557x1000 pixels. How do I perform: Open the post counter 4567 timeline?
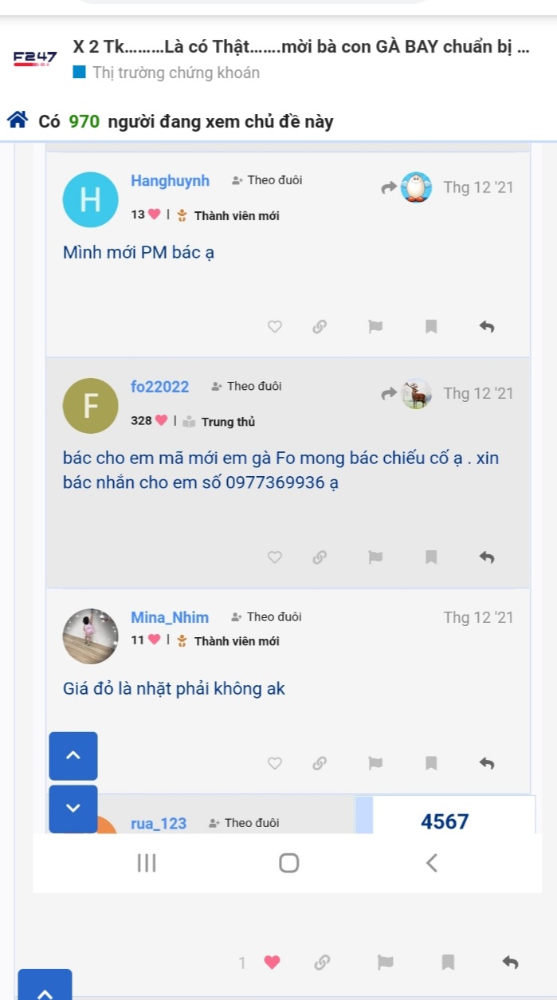(445, 821)
